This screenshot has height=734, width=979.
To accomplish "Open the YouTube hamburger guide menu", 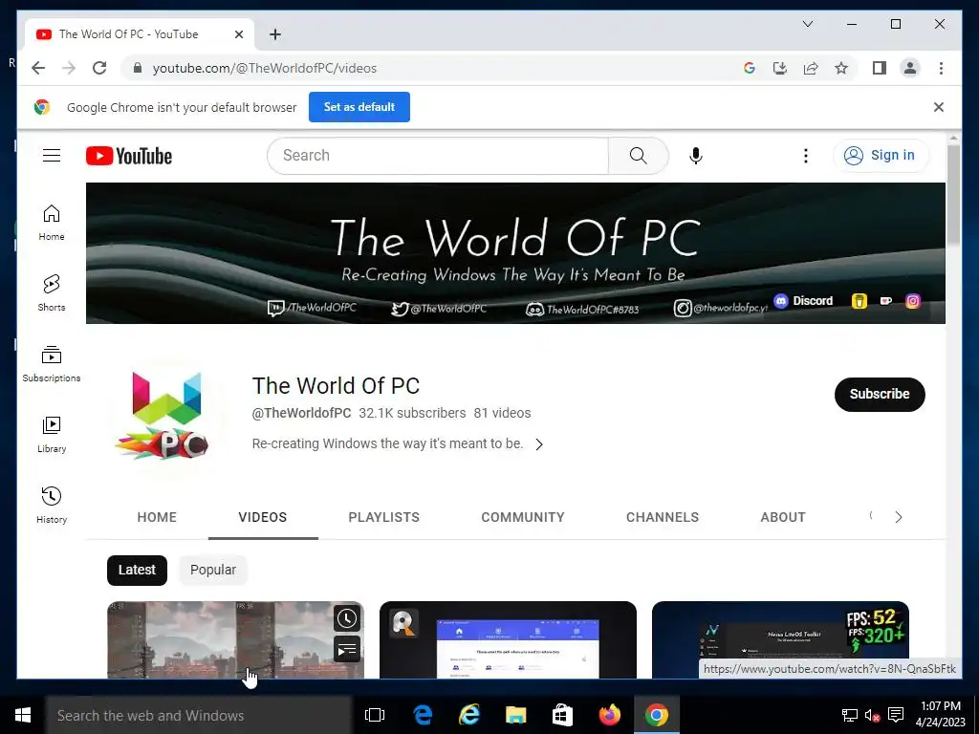I will 52,156.
